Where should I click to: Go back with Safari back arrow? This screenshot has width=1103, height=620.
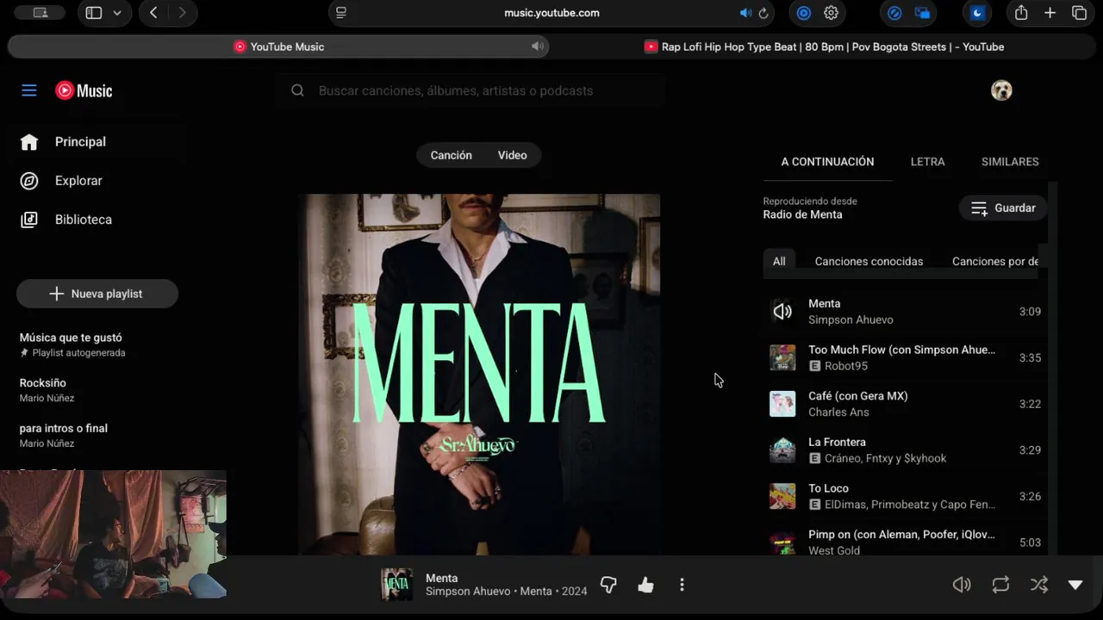coord(153,13)
